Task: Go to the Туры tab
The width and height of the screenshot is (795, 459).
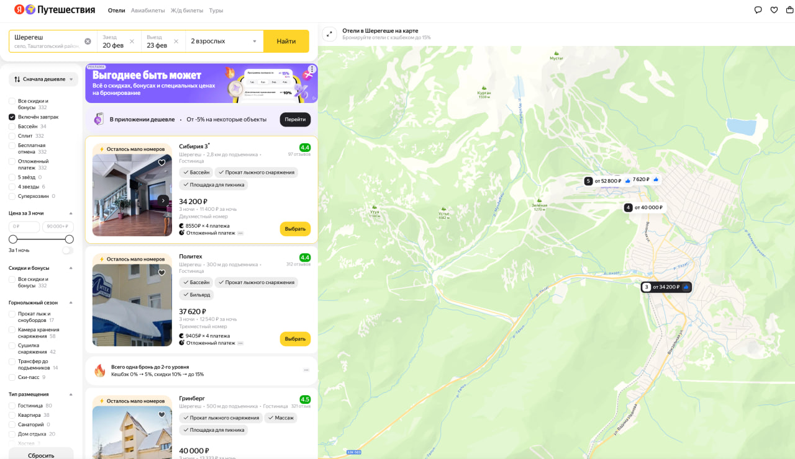Action: (x=216, y=11)
